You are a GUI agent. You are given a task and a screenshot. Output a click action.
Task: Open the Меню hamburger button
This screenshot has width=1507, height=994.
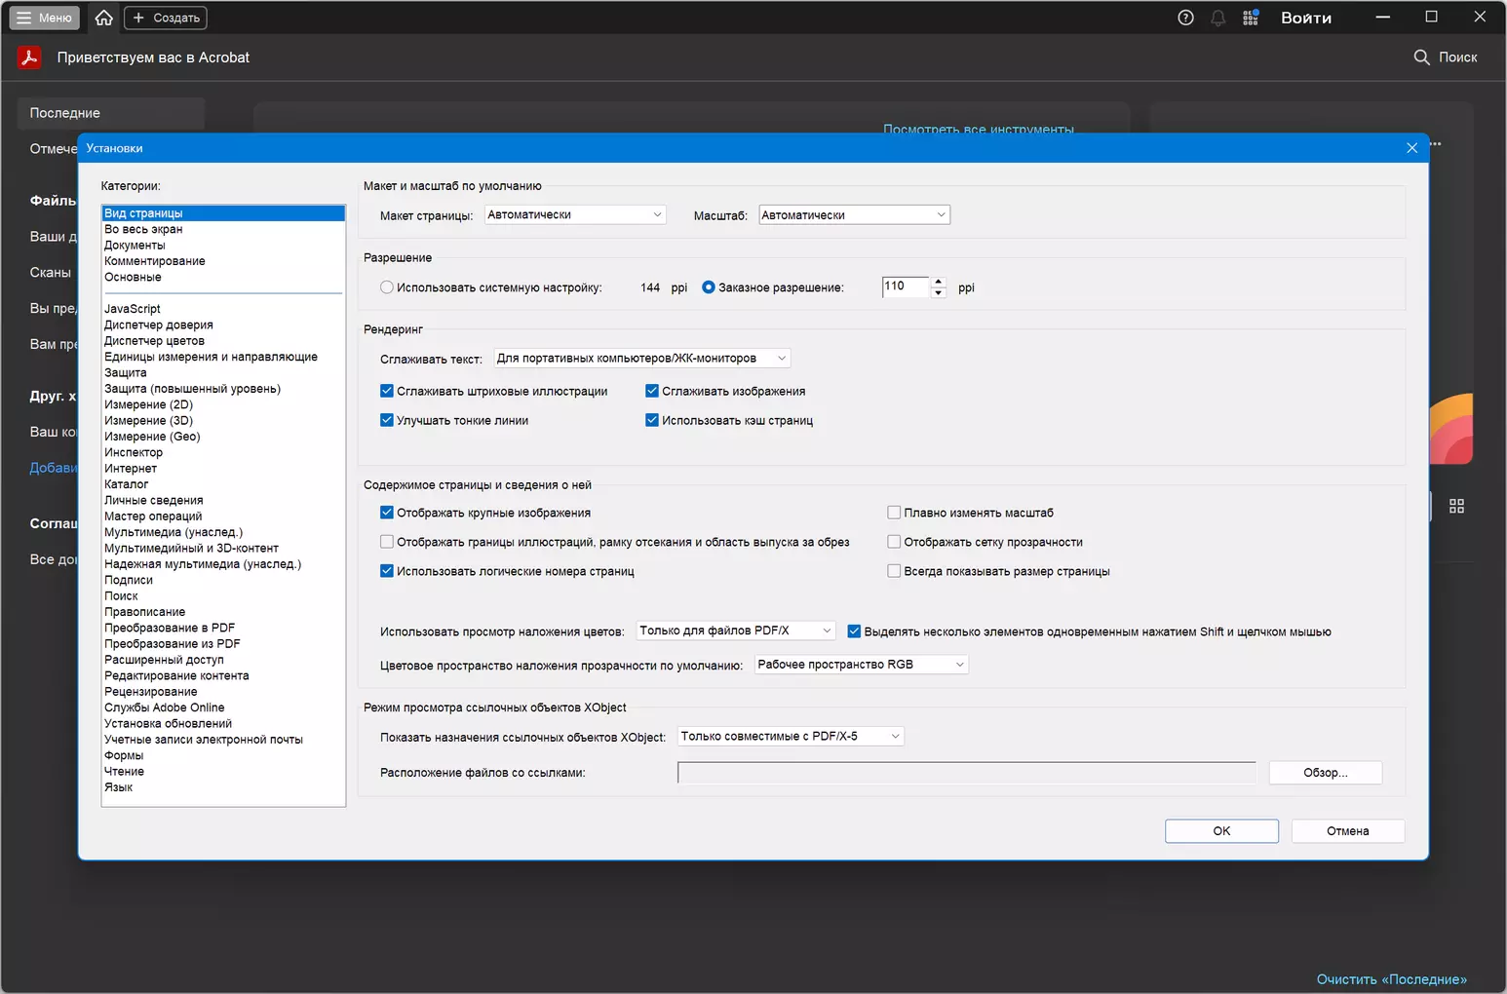(x=45, y=18)
